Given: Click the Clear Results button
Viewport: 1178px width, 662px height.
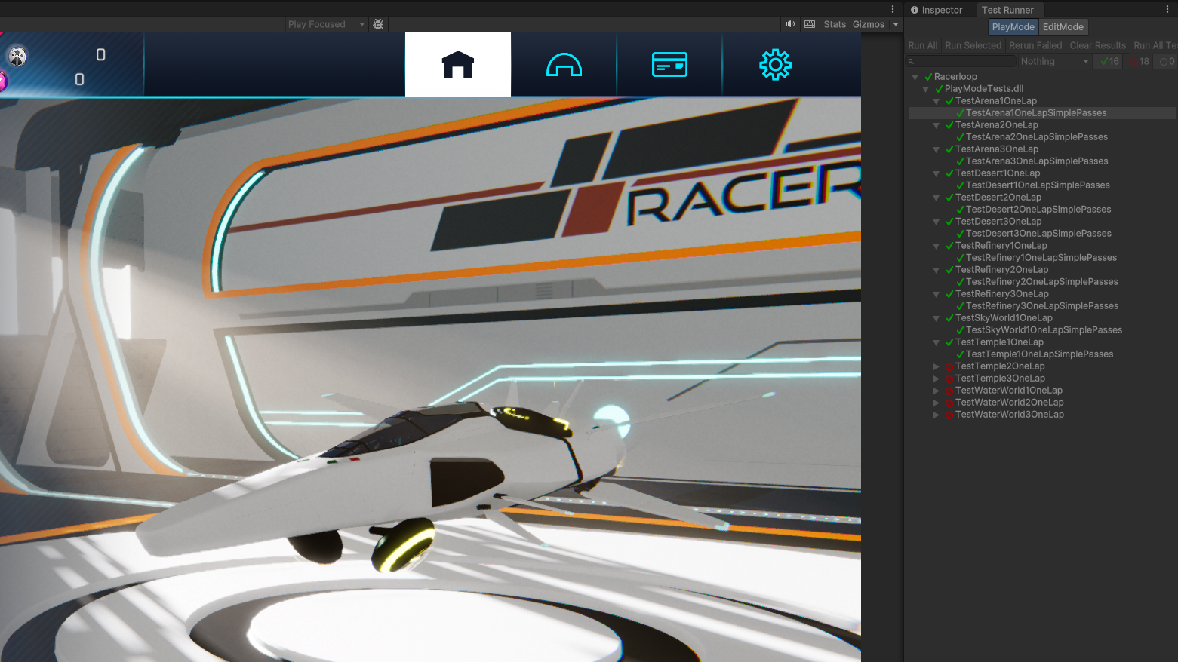Looking at the screenshot, I should tap(1098, 45).
